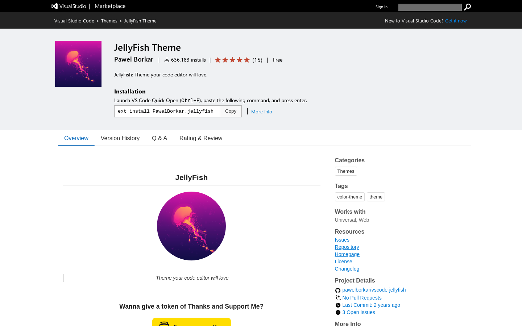The image size is (522, 326).
Task: Click the yellow coffee support button
Action: coord(191,322)
